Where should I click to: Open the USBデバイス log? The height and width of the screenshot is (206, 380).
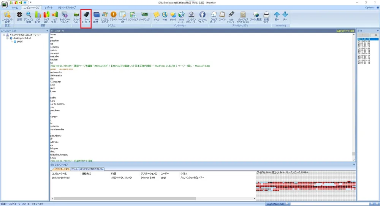[x=231, y=17]
